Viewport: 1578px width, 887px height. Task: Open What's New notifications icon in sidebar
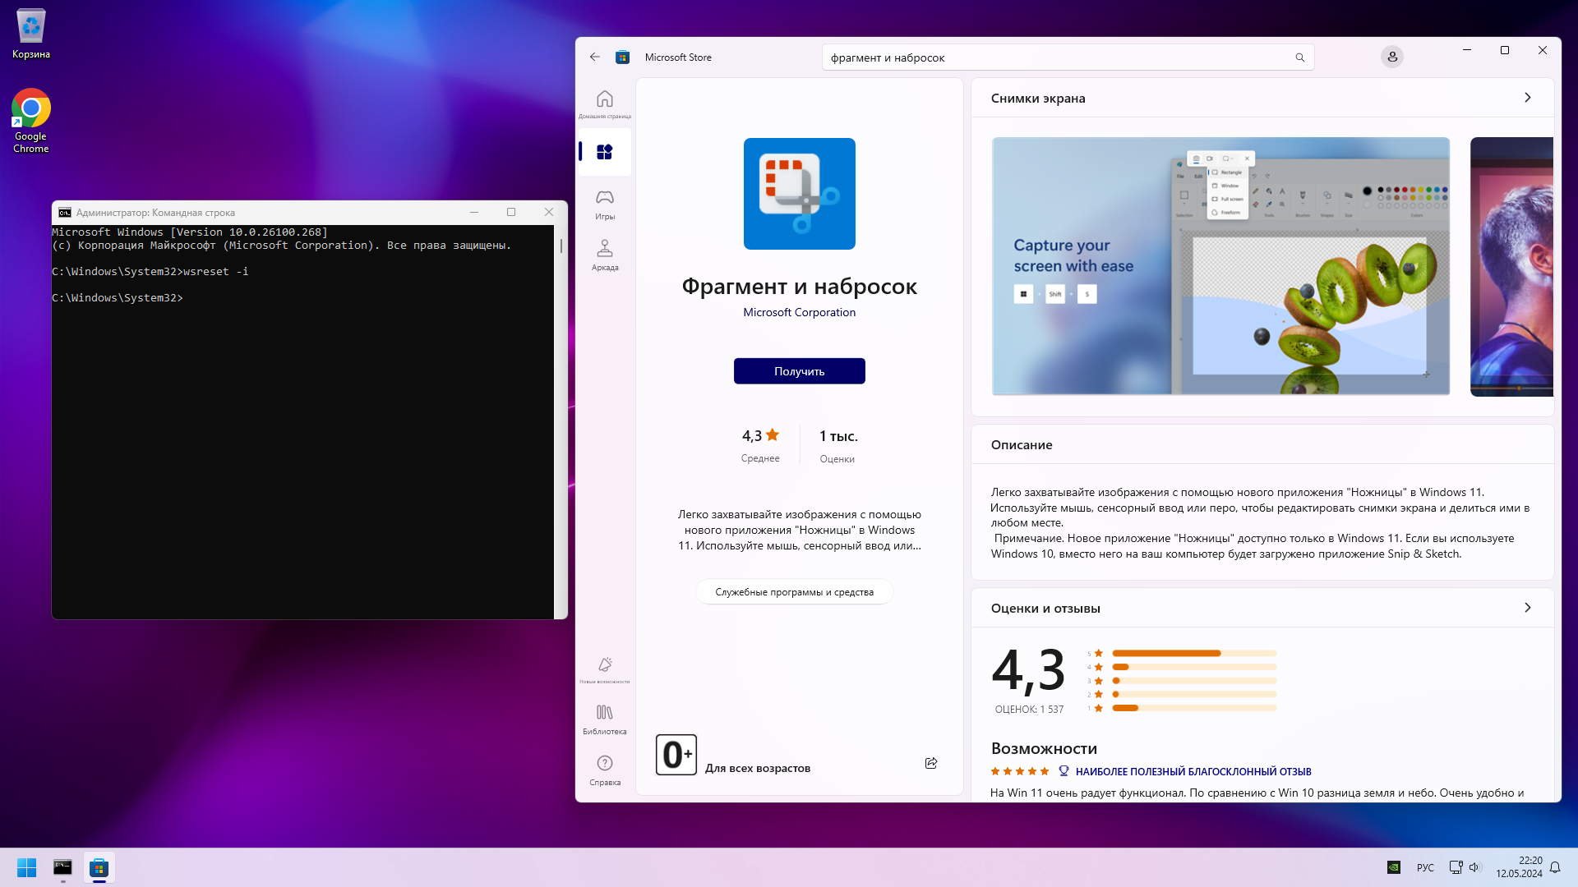pyautogui.click(x=604, y=669)
